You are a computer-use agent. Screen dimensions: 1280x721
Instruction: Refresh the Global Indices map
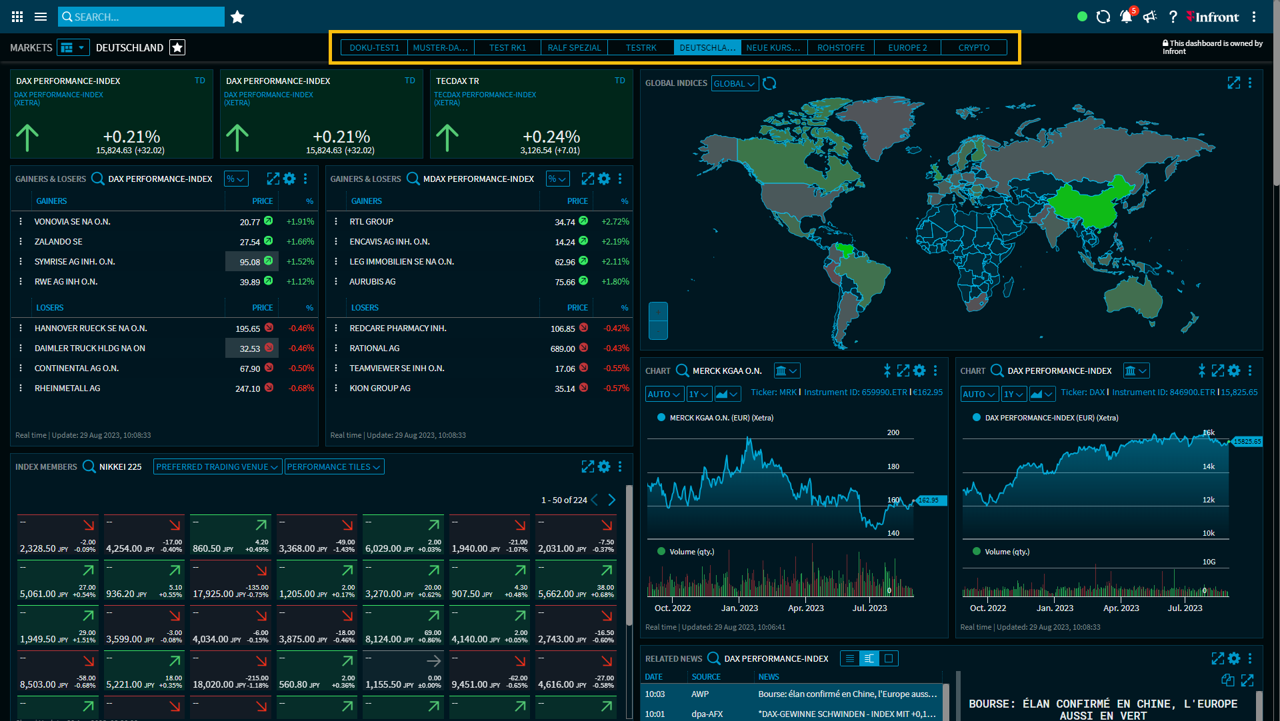pyautogui.click(x=769, y=83)
